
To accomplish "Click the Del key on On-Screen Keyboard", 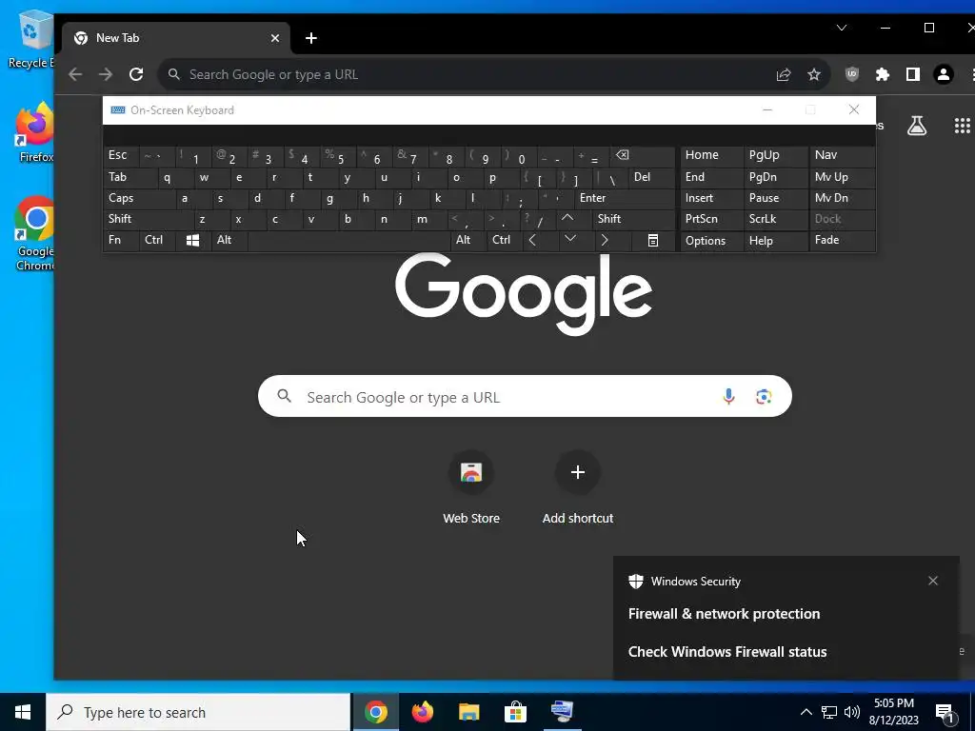I will 651,177.
